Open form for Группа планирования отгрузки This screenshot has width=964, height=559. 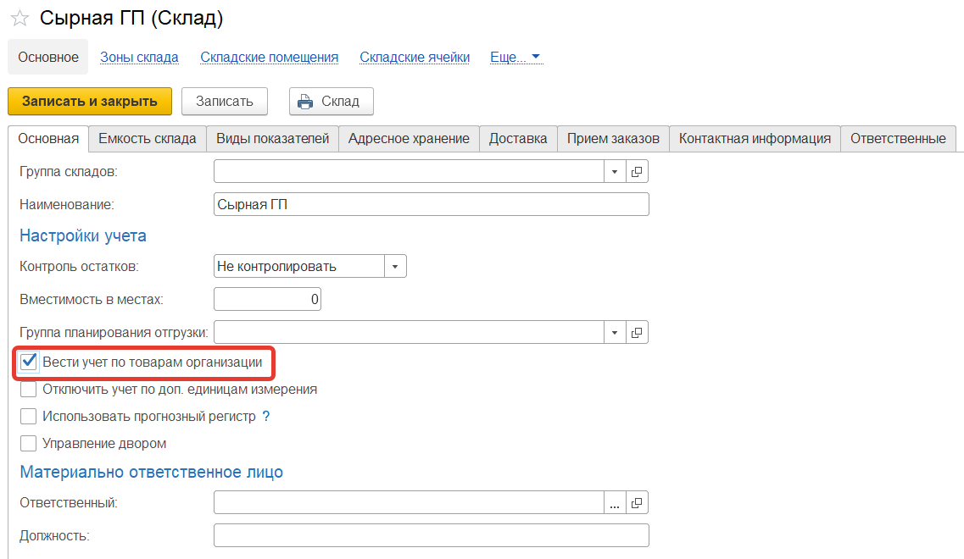coord(638,332)
